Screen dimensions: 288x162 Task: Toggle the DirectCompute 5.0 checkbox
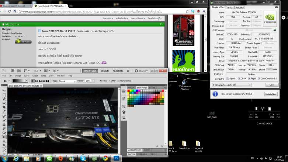click(259, 79)
